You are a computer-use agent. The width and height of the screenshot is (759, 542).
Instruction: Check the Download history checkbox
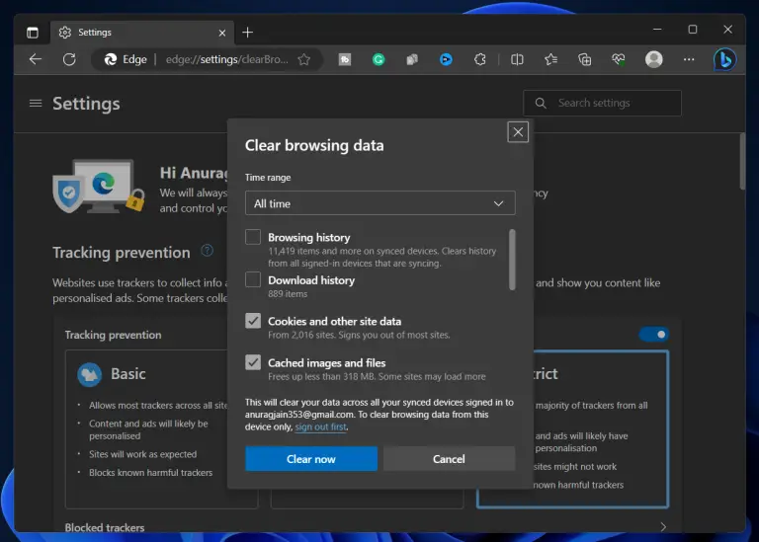pos(253,280)
